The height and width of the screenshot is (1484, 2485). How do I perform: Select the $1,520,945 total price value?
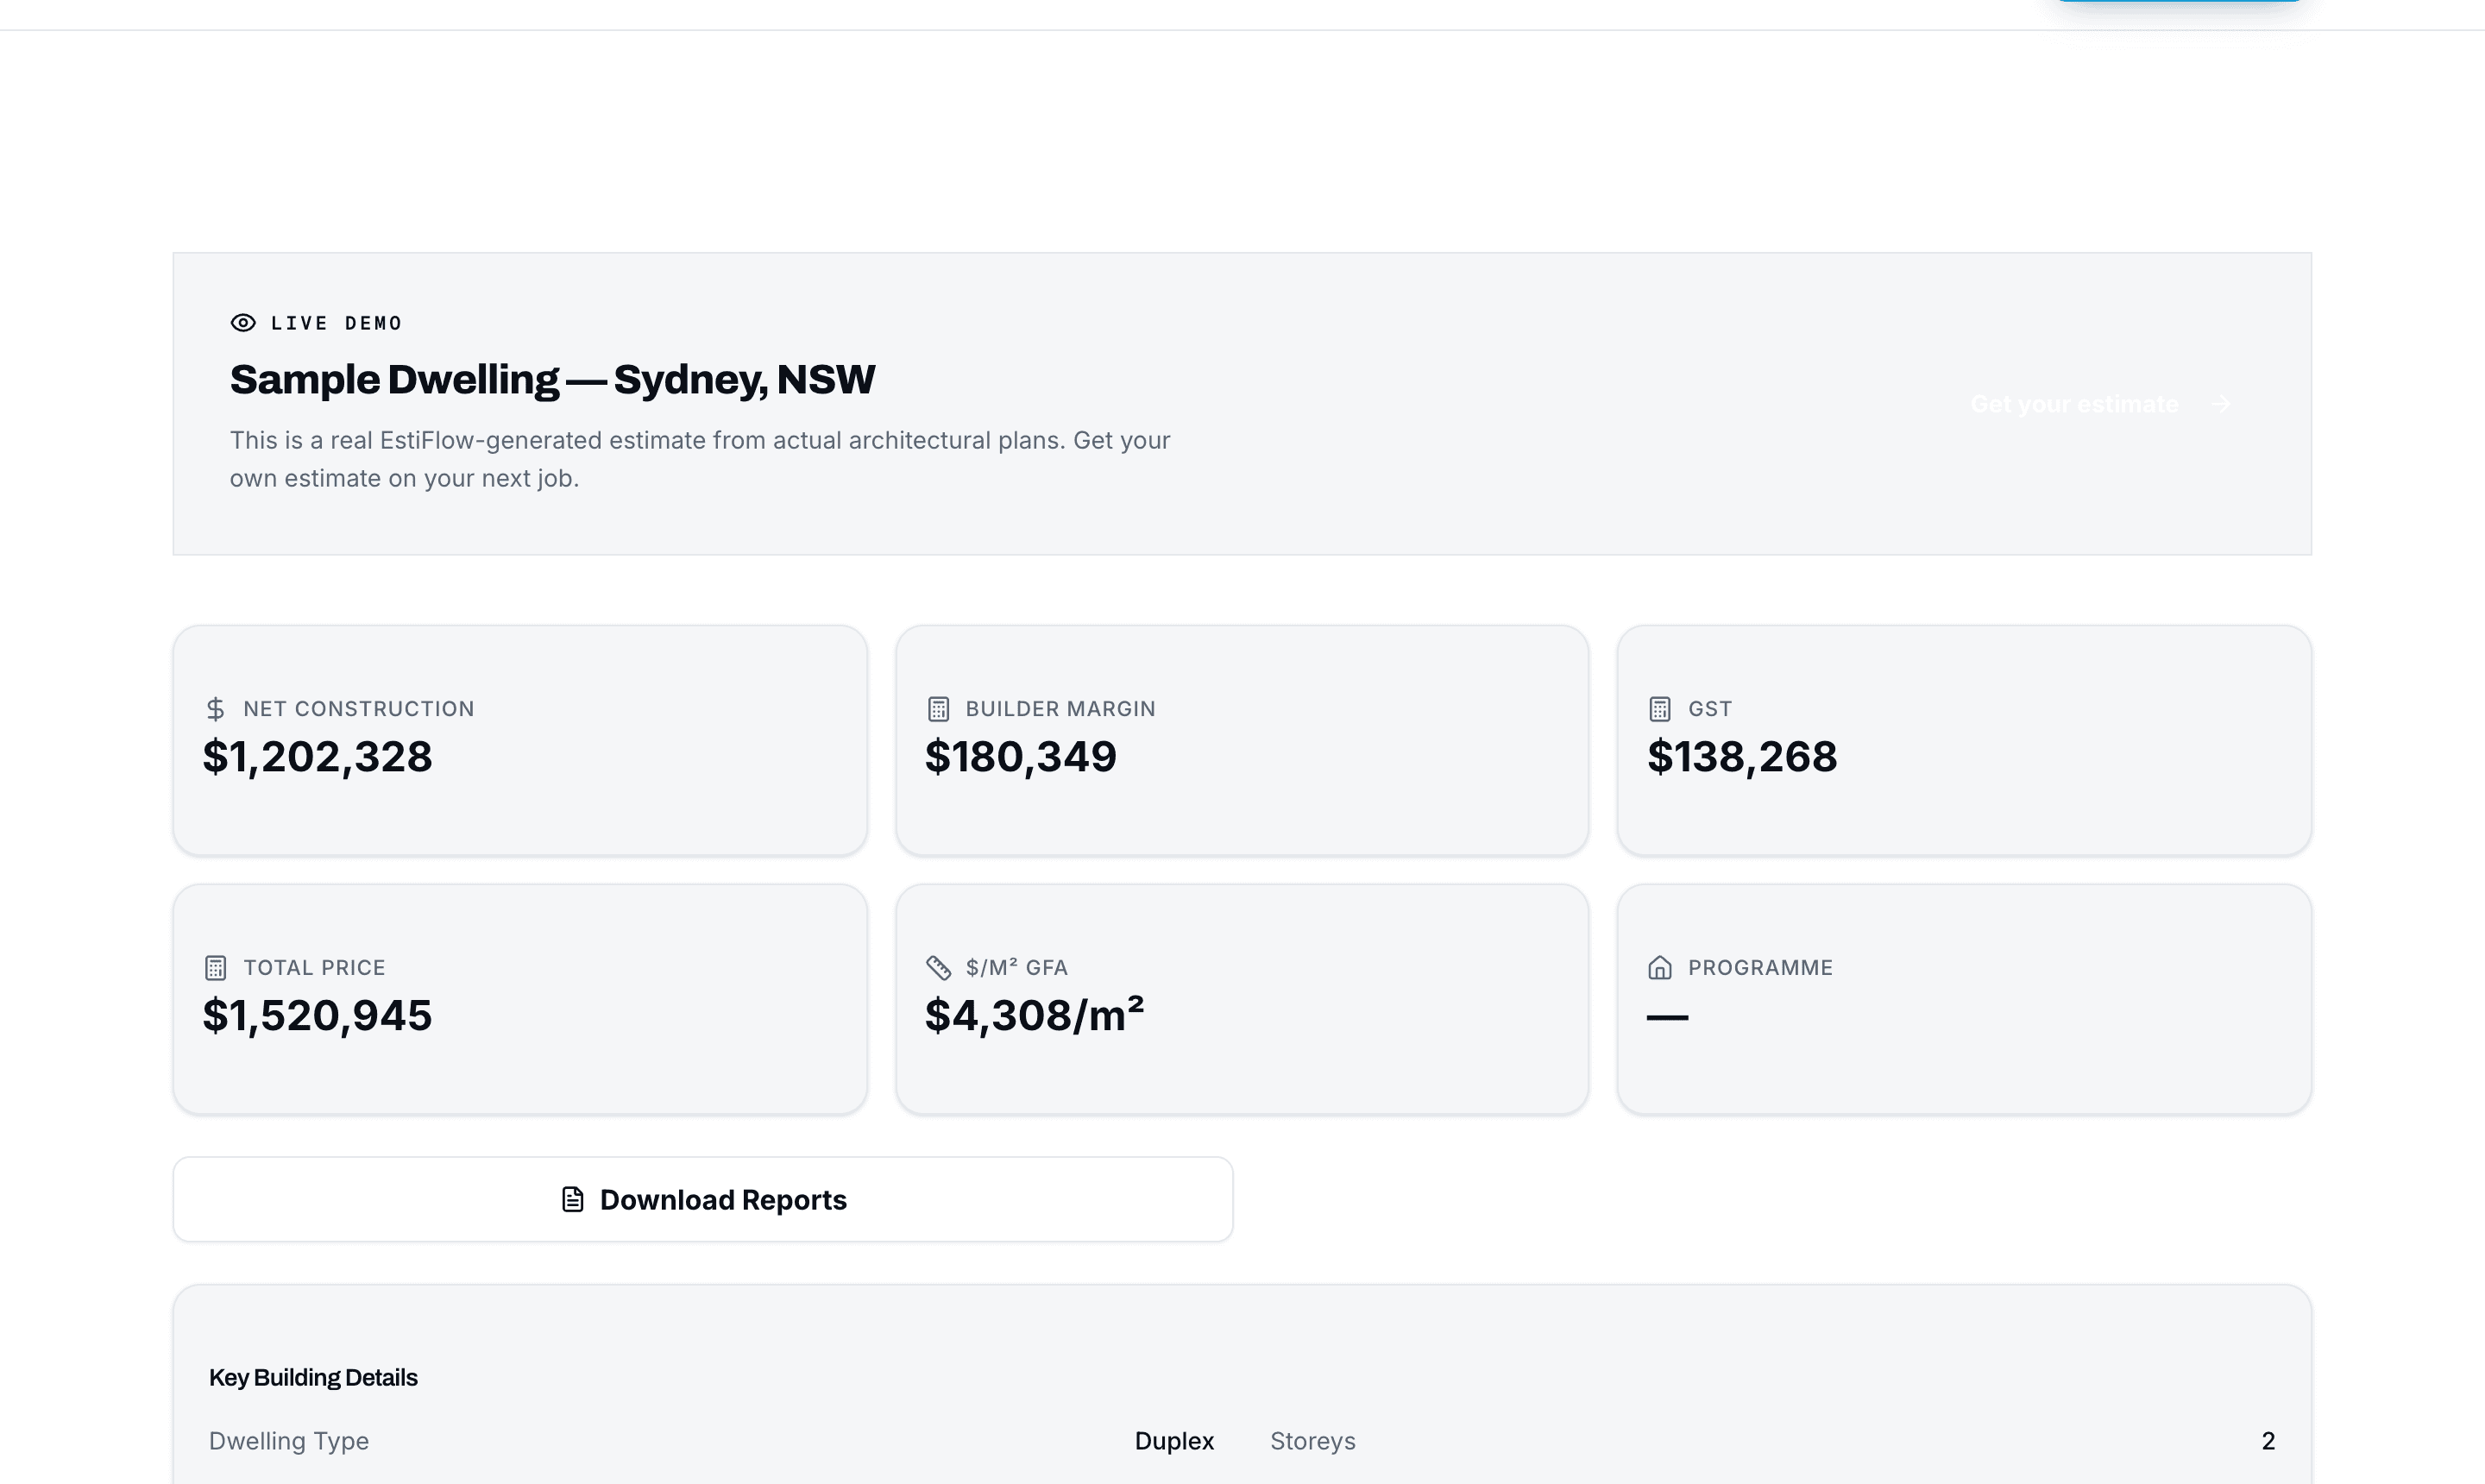pos(318,1016)
